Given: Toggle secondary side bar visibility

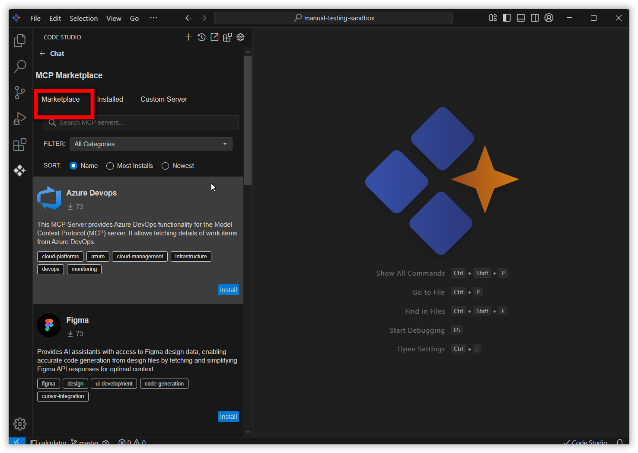Looking at the screenshot, I should point(535,18).
